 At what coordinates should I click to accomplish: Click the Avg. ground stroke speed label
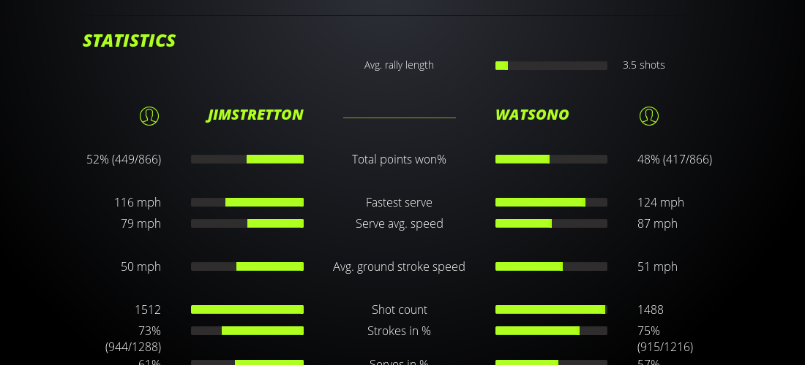click(x=399, y=266)
